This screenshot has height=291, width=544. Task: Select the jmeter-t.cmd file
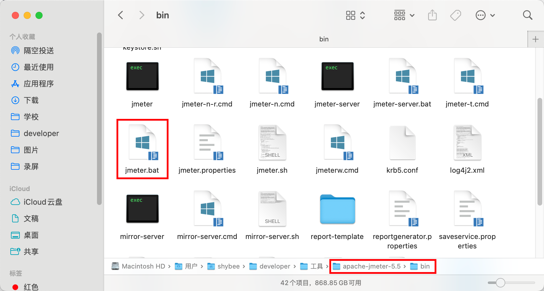pos(467,83)
